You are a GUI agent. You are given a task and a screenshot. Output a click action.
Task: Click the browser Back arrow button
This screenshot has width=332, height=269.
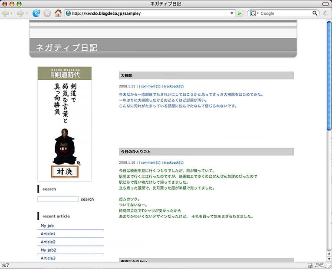(5, 13)
